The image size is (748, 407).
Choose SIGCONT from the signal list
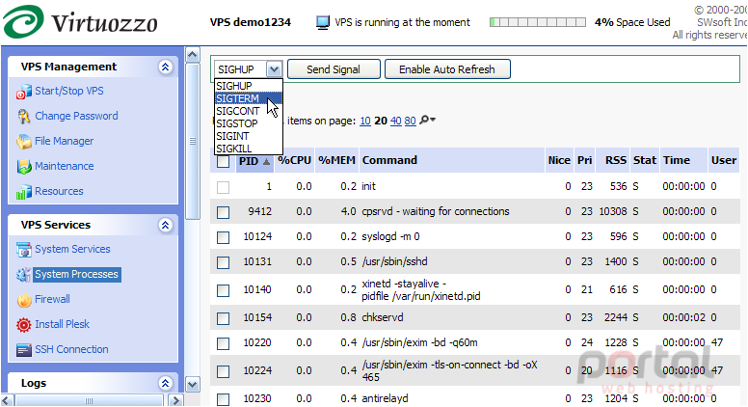tap(249, 111)
